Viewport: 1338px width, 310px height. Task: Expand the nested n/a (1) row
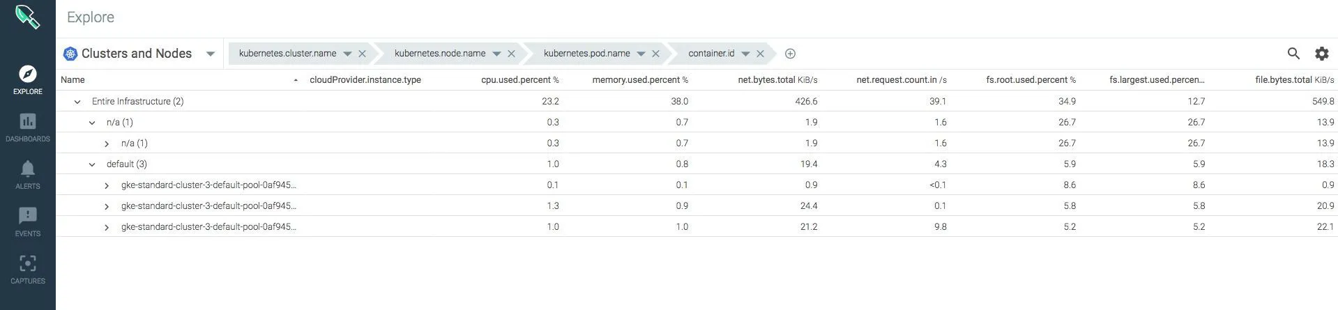point(107,144)
